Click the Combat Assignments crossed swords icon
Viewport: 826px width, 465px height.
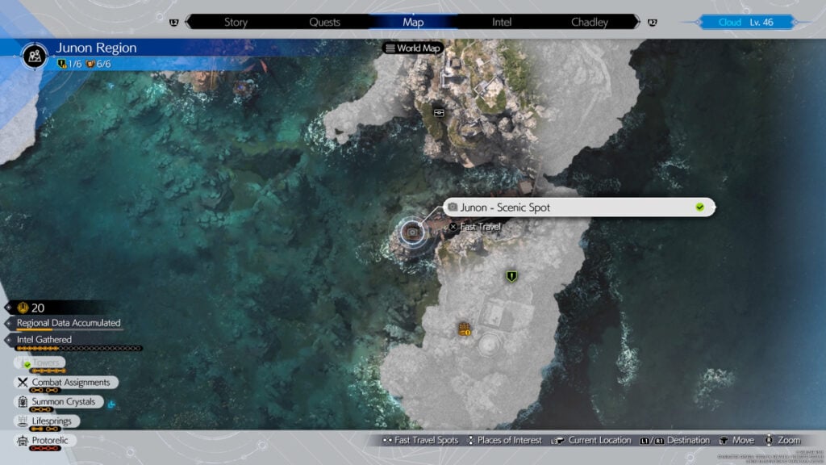pos(23,383)
